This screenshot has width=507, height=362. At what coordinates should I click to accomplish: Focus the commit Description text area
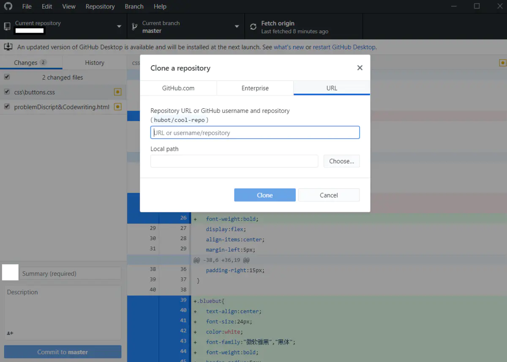point(63,313)
